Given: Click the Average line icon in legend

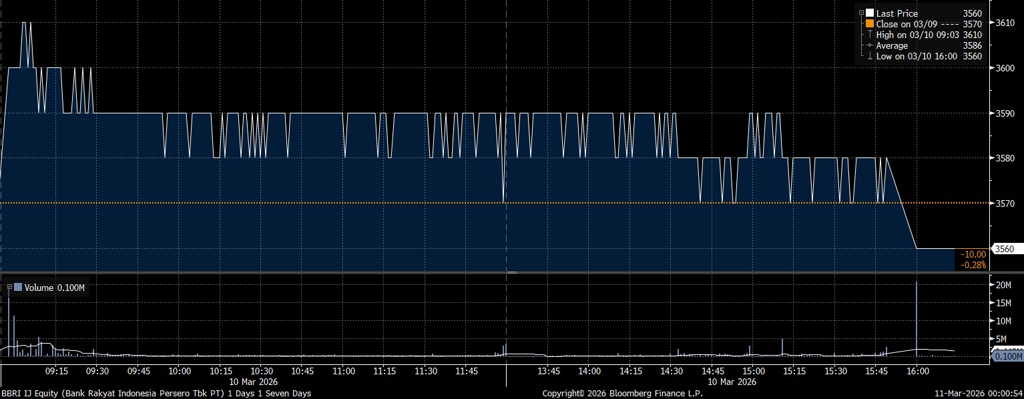Looking at the screenshot, I should click(x=869, y=45).
